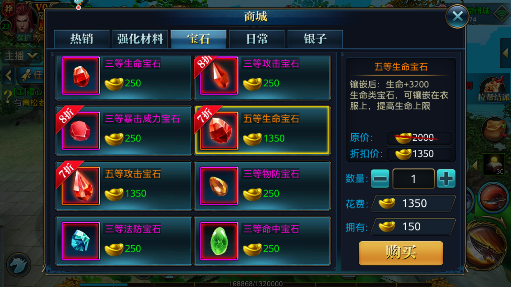Open the 日常 tab
The height and width of the screenshot is (287, 511).
tap(257, 39)
